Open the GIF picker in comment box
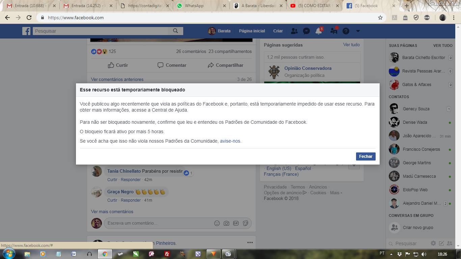Viewport: 461px width, 259px height. tap(236, 223)
